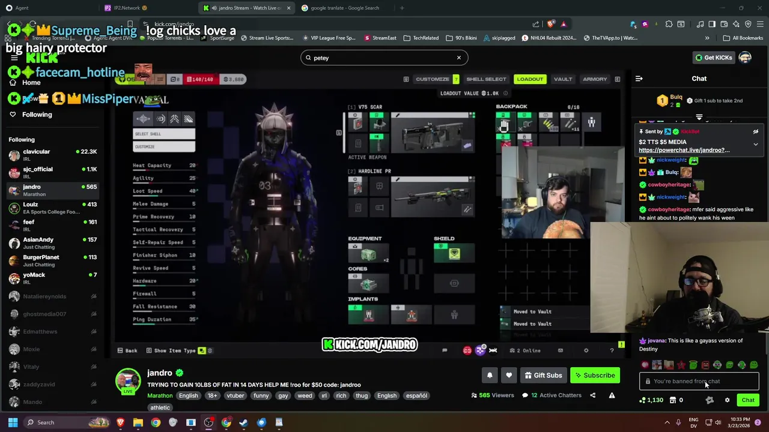Open the Windows Start menu
Viewport: 769px width, 432px height.
pos(13,422)
